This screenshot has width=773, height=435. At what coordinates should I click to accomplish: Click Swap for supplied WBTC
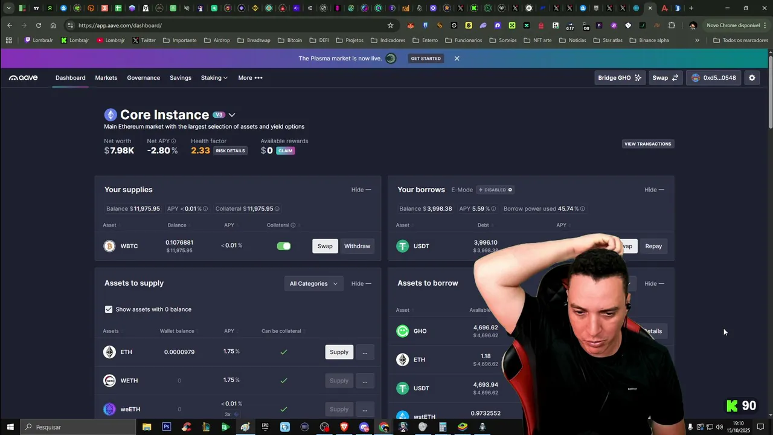click(x=325, y=246)
